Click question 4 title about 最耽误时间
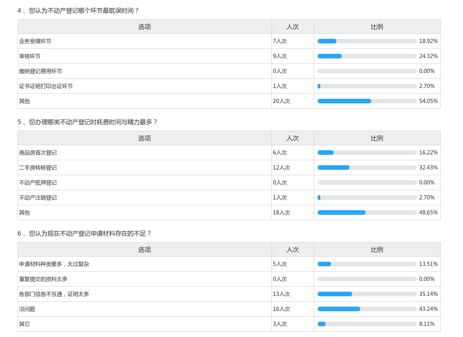Viewport: 463px width, 337px height. point(78,11)
